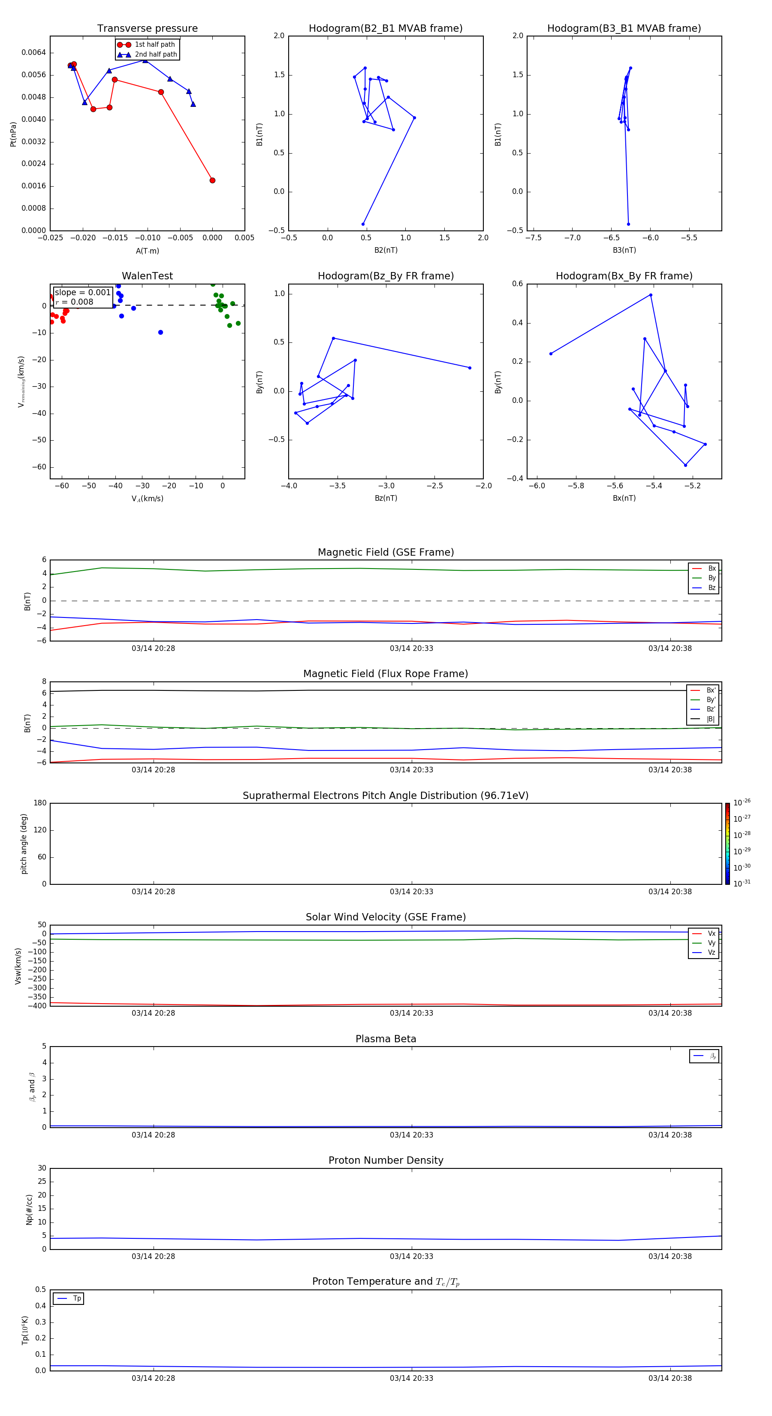
Task: Click 'Hodogram(B3_B1 MVAB frame)' title
Action: pyautogui.click(x=624, y=29)
